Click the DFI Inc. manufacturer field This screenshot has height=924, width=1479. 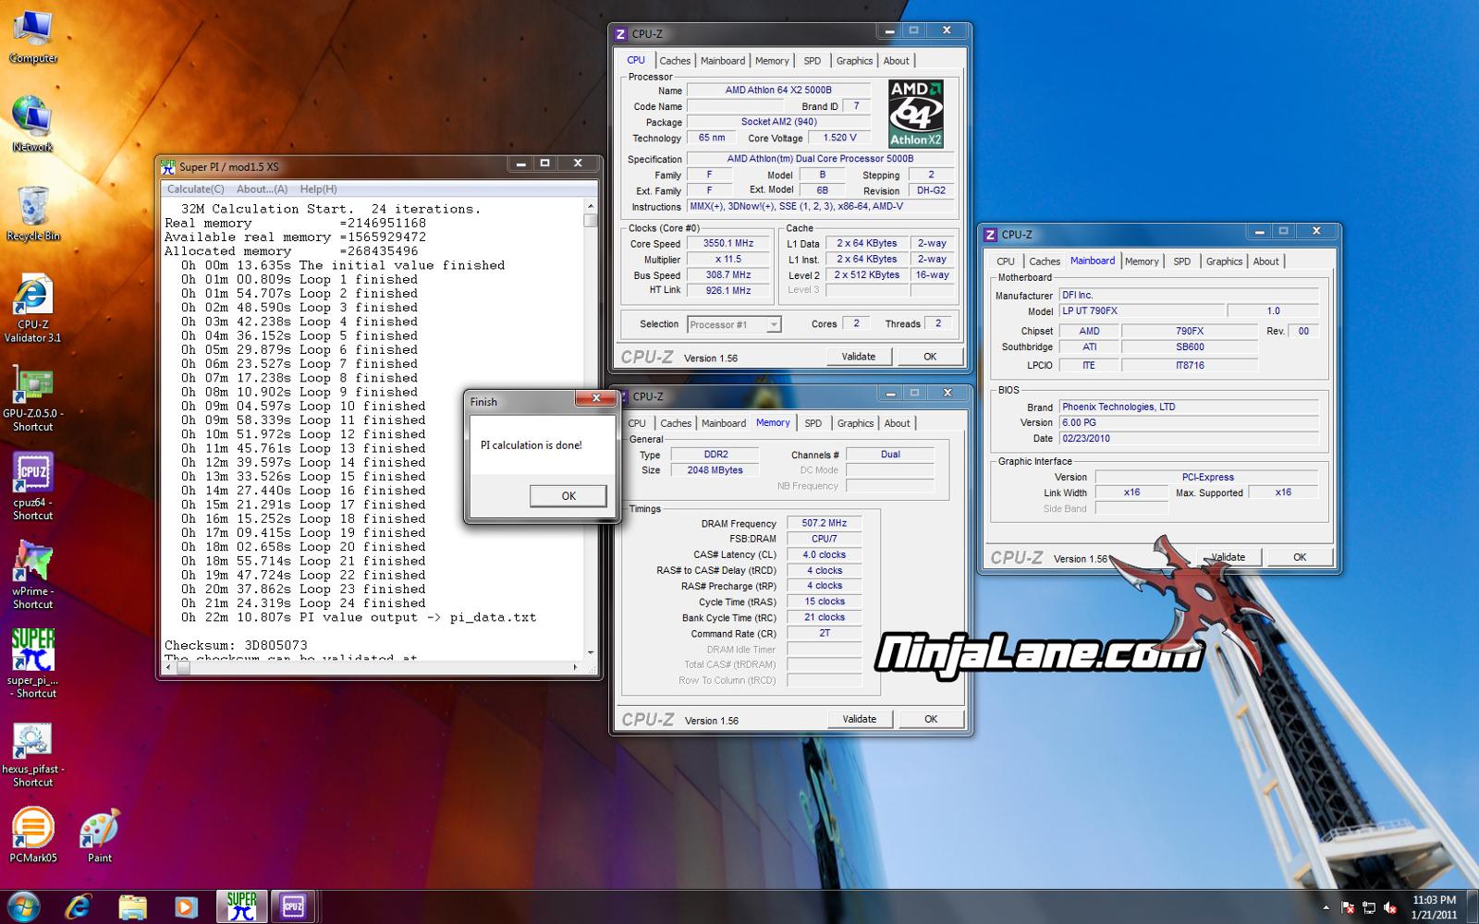(1189, 296)
